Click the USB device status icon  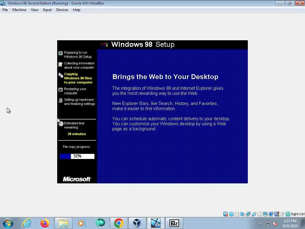(254, 214)
